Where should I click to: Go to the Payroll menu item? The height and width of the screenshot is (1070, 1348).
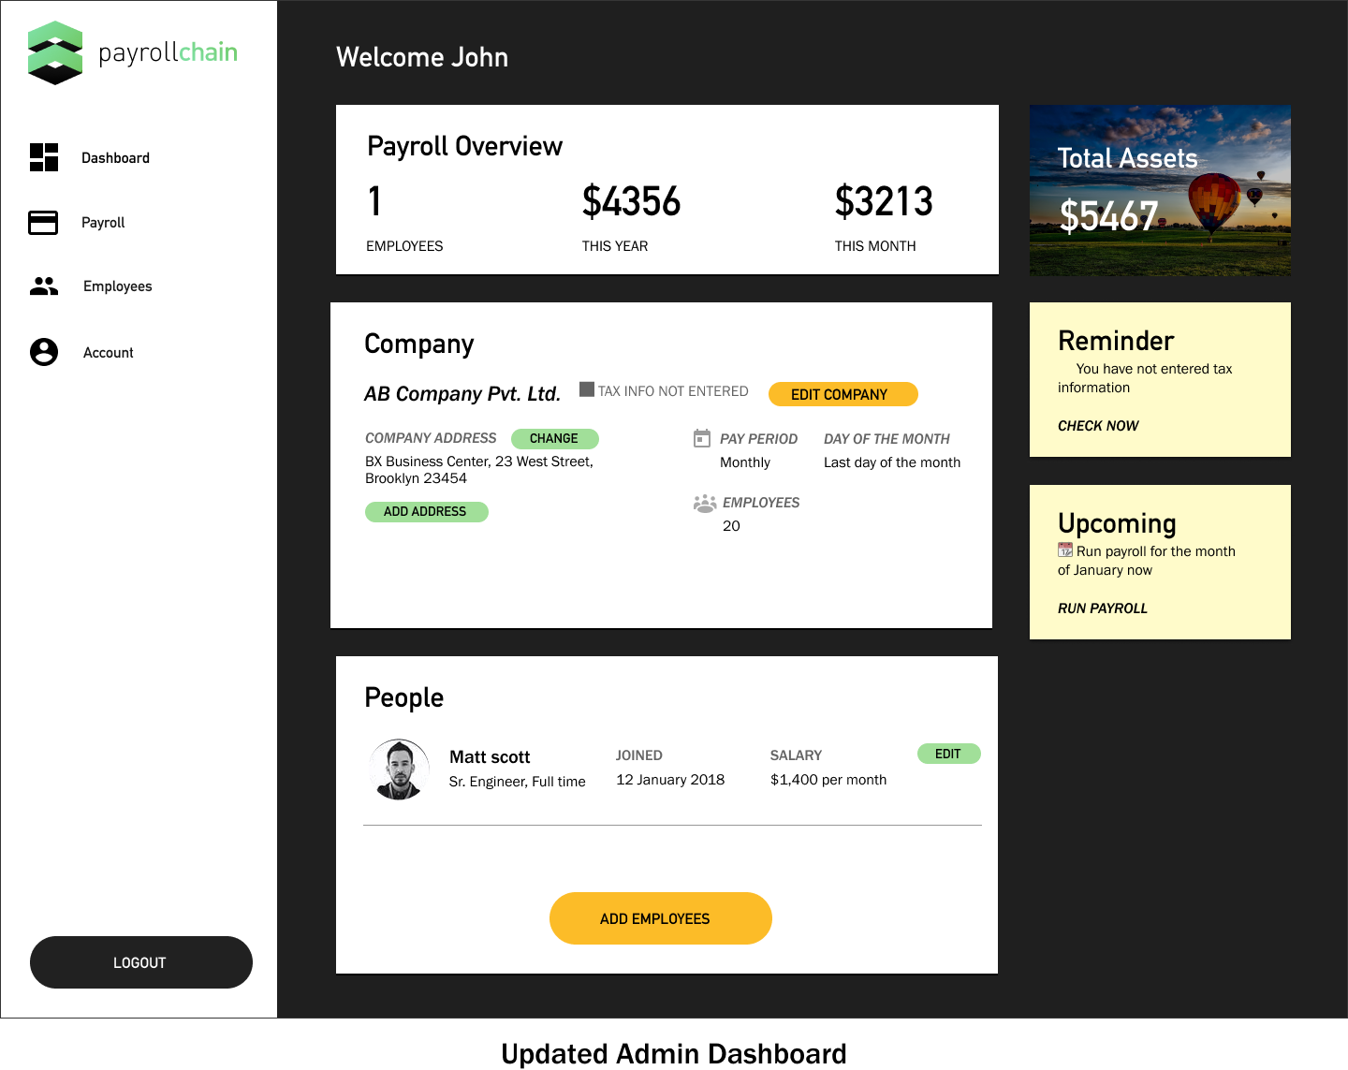click(103, 223)
